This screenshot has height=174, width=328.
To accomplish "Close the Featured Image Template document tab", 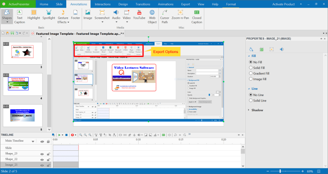I will (x=123, y=33).
